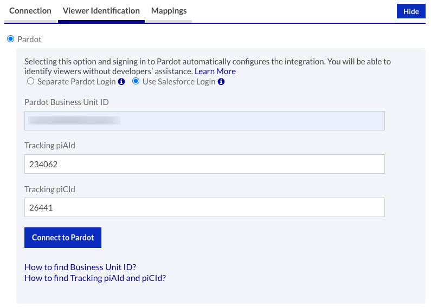The height and width of the screenshot is (308, 431).
Task: Choose Separate Pardot Login option
Action: coord(30,81)
